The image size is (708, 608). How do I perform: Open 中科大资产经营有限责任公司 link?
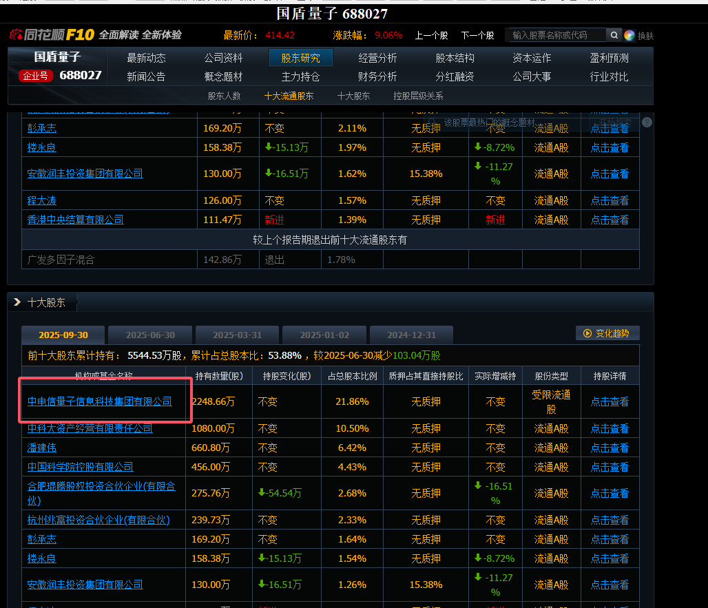click(x=90, y=428)
